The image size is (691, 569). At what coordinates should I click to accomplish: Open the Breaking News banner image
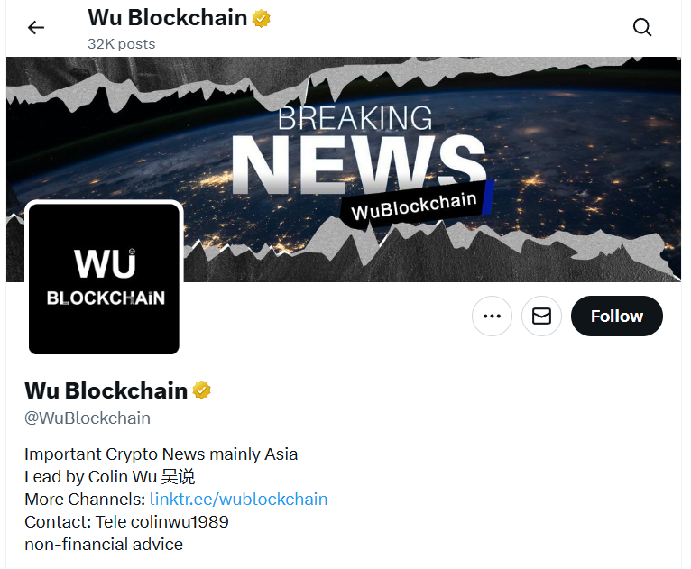(344, 170)
